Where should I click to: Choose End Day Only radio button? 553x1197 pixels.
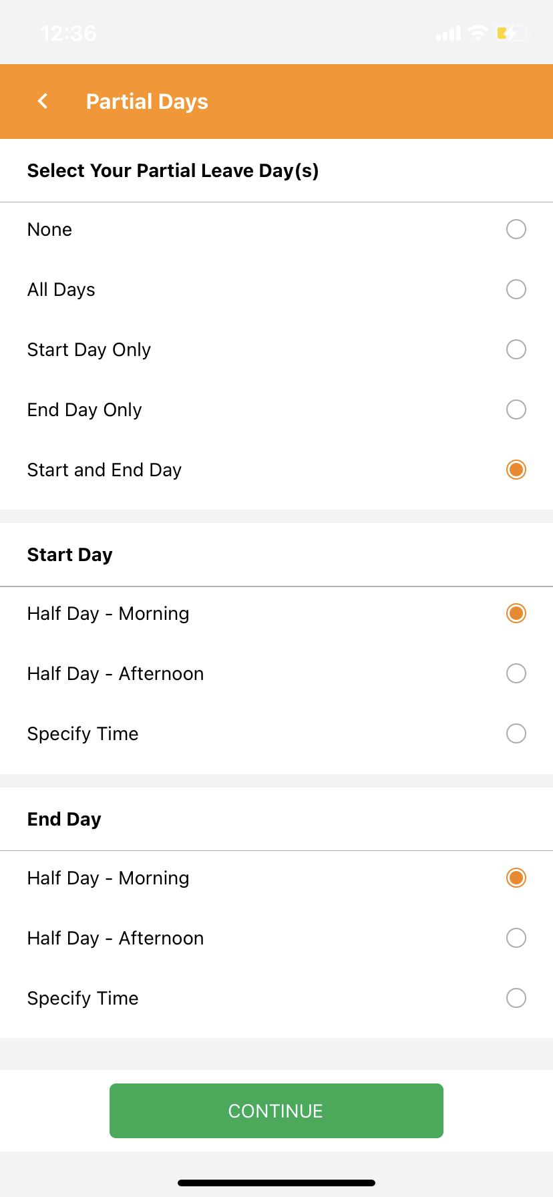(x=516, y=409)
